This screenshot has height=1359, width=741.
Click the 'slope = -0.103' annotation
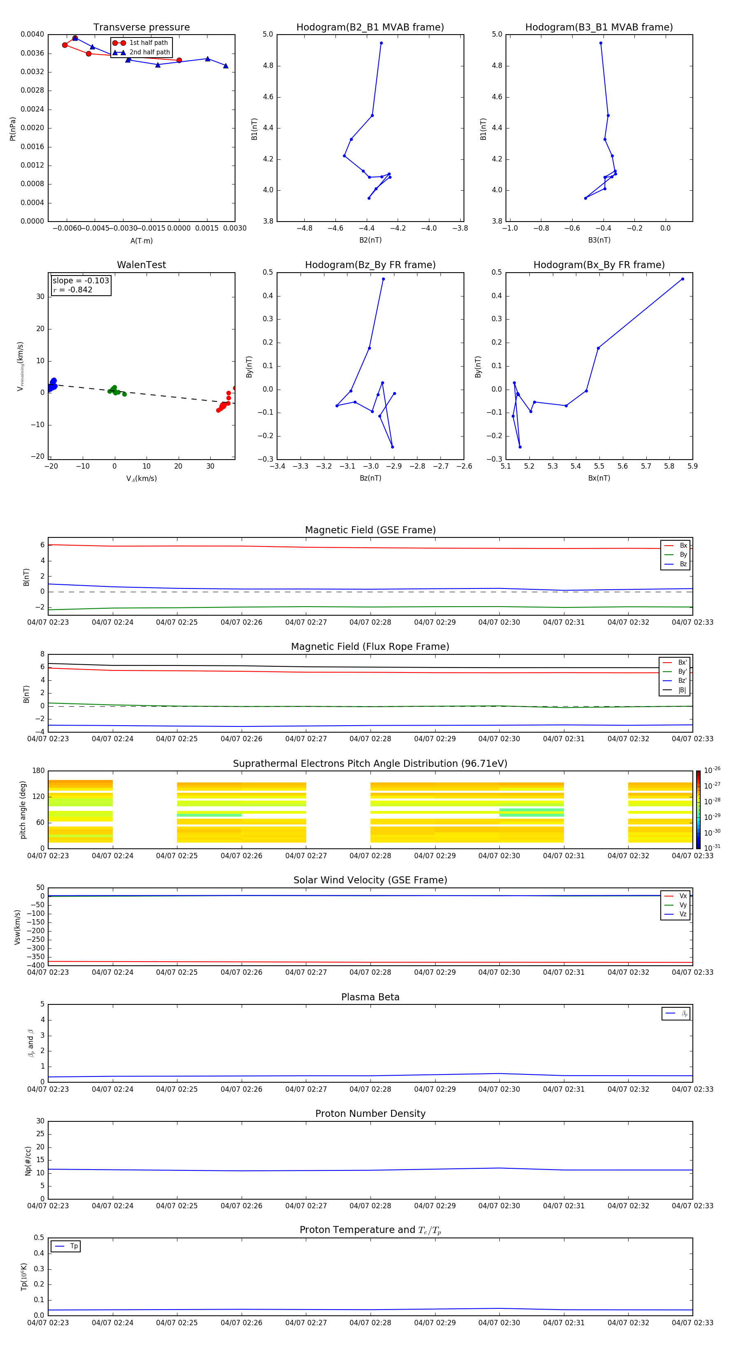coord(81,281)
